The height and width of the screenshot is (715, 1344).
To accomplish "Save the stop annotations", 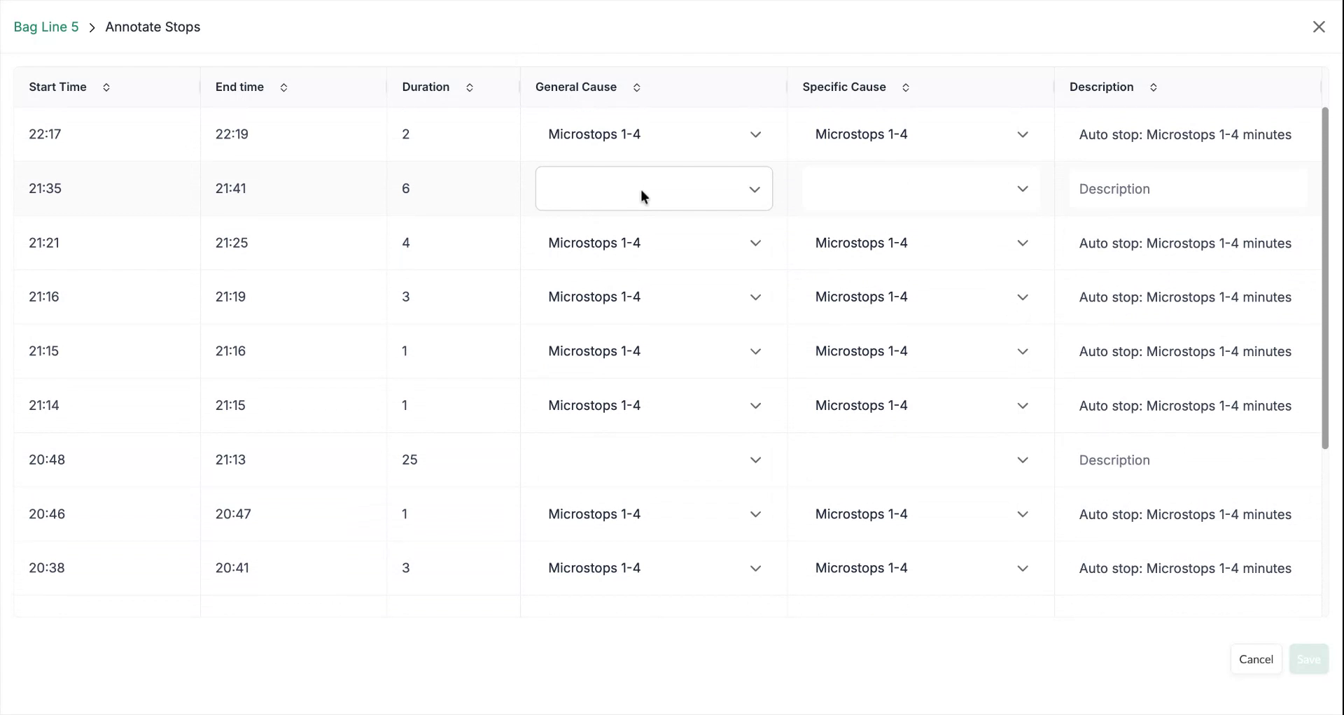I will tap(1308, 659).
